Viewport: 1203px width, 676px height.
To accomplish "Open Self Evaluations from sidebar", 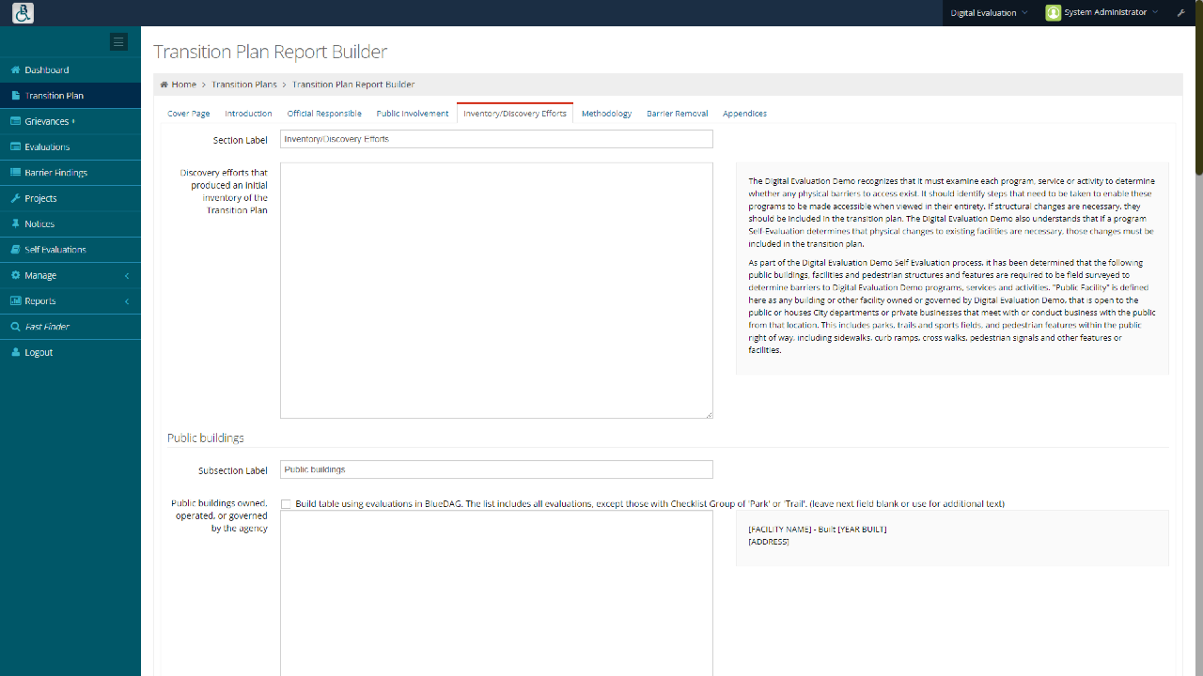I will tap(70, 250).
